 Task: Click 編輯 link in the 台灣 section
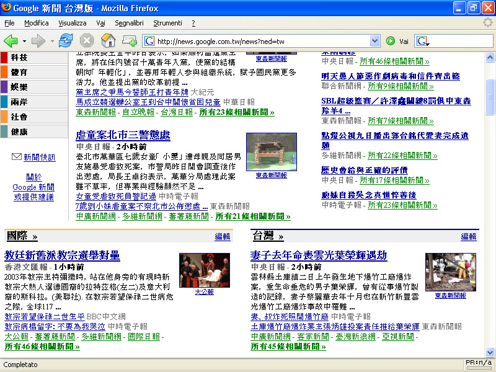point(469,237)
